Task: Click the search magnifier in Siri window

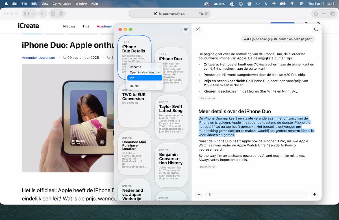Action: pyautogui.click(x=316, y=29)
